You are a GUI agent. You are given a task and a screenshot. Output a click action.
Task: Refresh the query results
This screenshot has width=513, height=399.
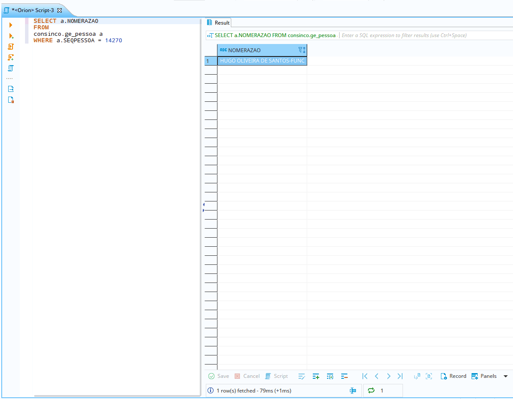[x=371, y=390]
